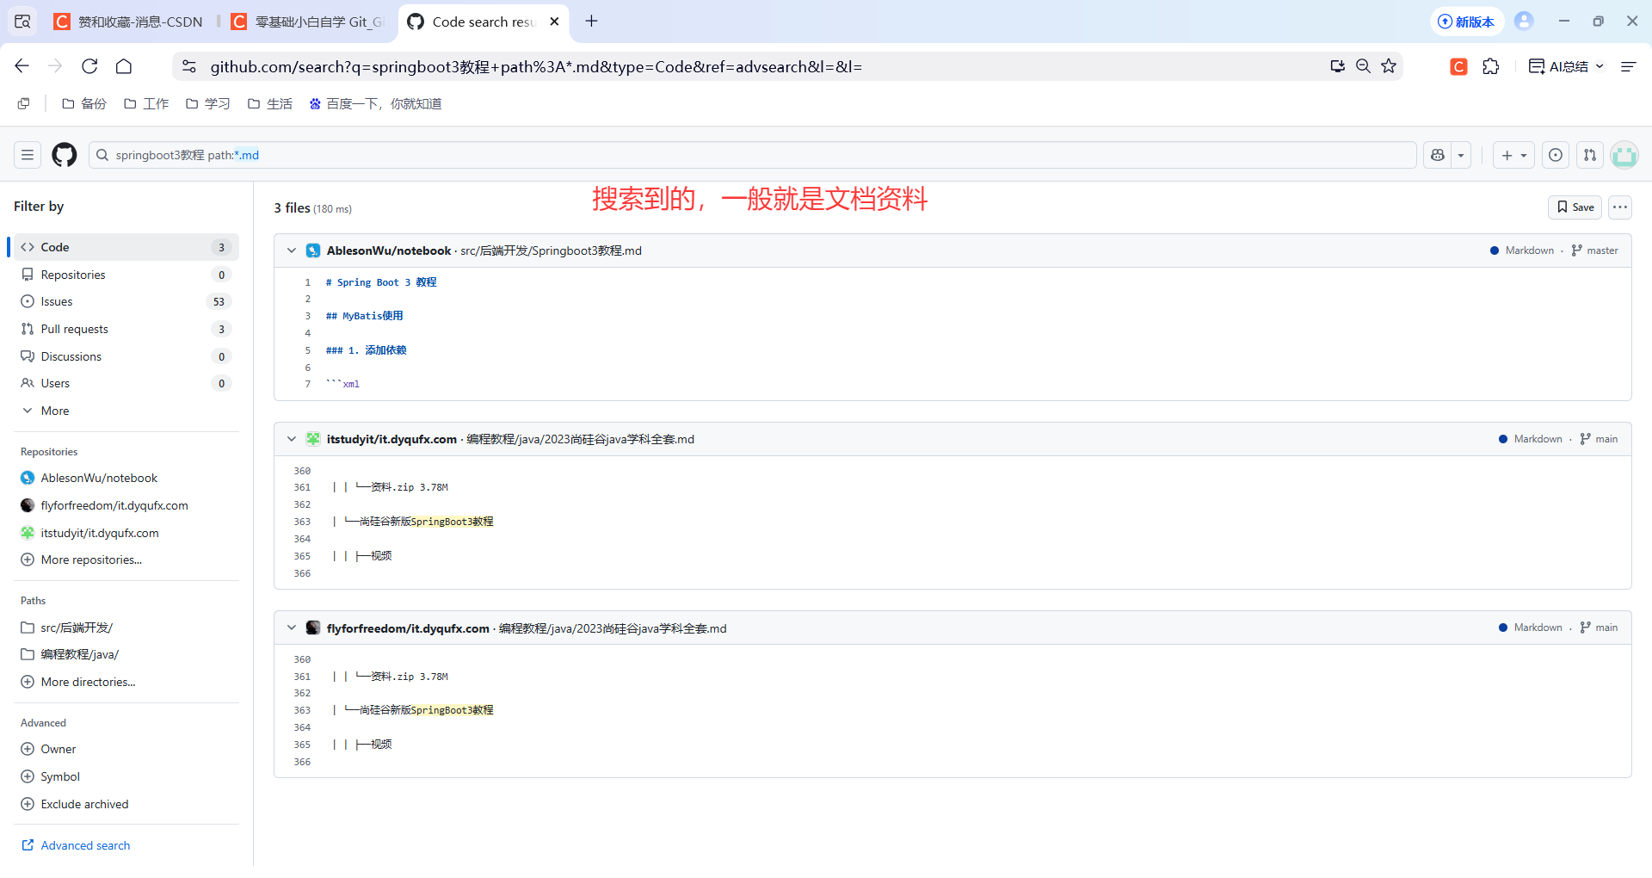Open the create new plus dropdown

pos(1513,155)
